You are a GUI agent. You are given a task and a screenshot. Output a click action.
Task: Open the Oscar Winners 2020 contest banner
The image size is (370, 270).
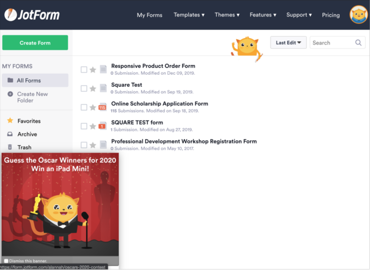pos(60,204)
